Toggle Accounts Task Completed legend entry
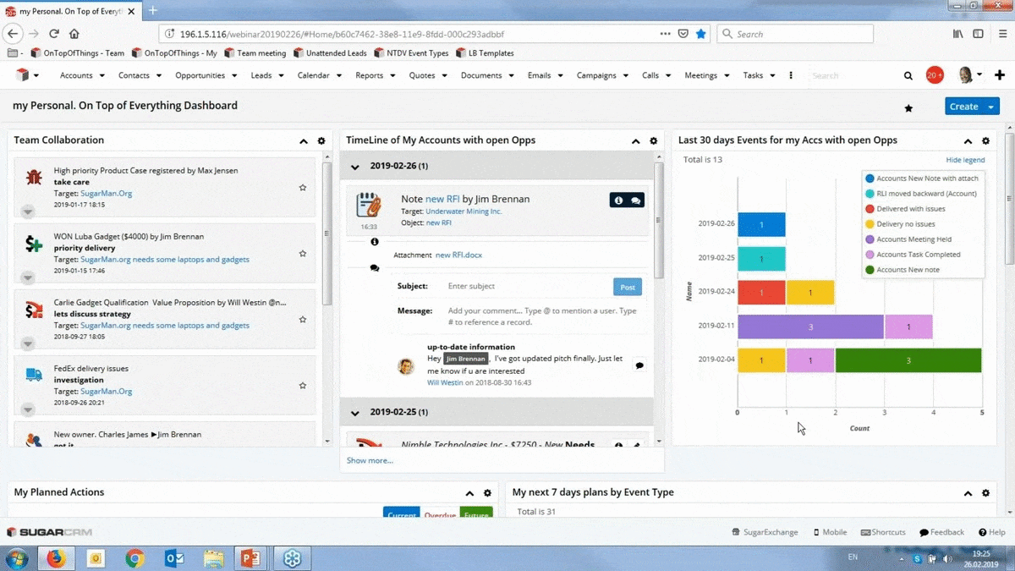The height and width of the screenshot is (571, 1015). coord(912,255)
